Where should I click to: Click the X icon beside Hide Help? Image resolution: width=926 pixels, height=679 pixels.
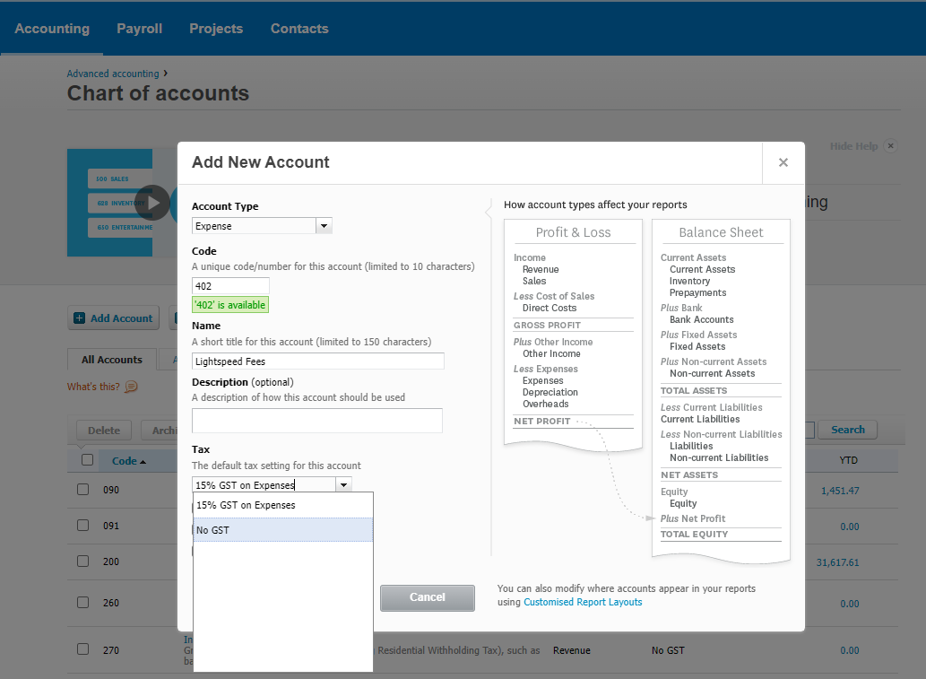(890, 145)
